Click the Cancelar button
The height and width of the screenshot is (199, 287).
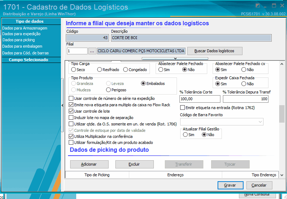259,185
